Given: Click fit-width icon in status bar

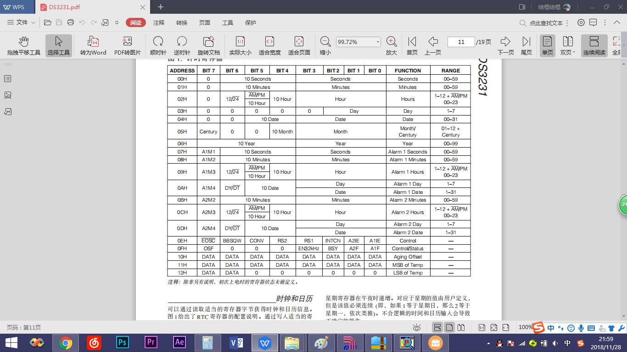Looking at the screenshot, I should click(x=506, y=328).
